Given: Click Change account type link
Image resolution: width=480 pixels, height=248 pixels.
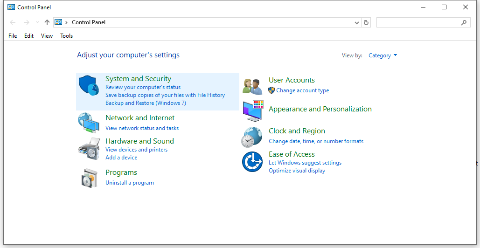Looking at the screenshot, I should coord(302,90).
